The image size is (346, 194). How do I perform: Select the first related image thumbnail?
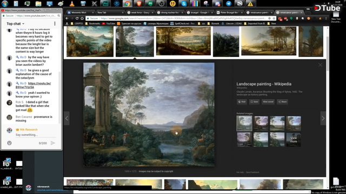click(244, 123)
